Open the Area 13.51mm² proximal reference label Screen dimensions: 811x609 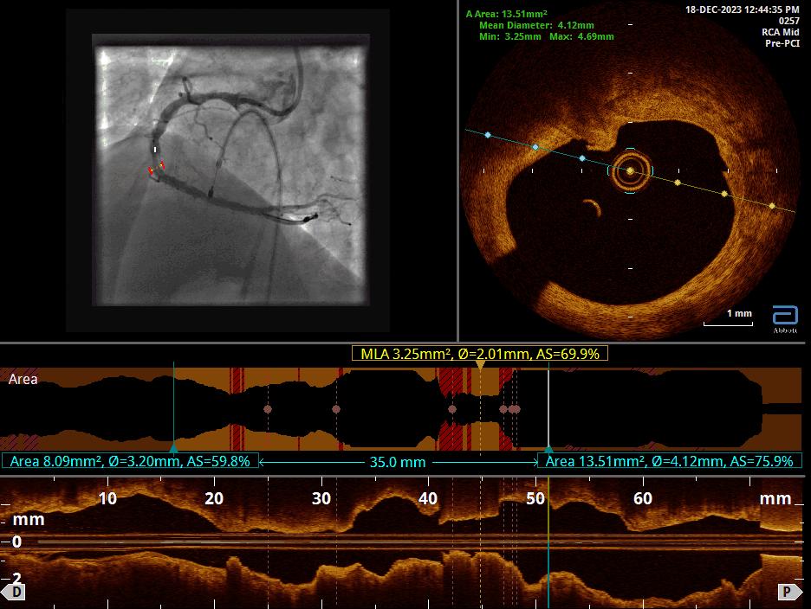[669, 461]
